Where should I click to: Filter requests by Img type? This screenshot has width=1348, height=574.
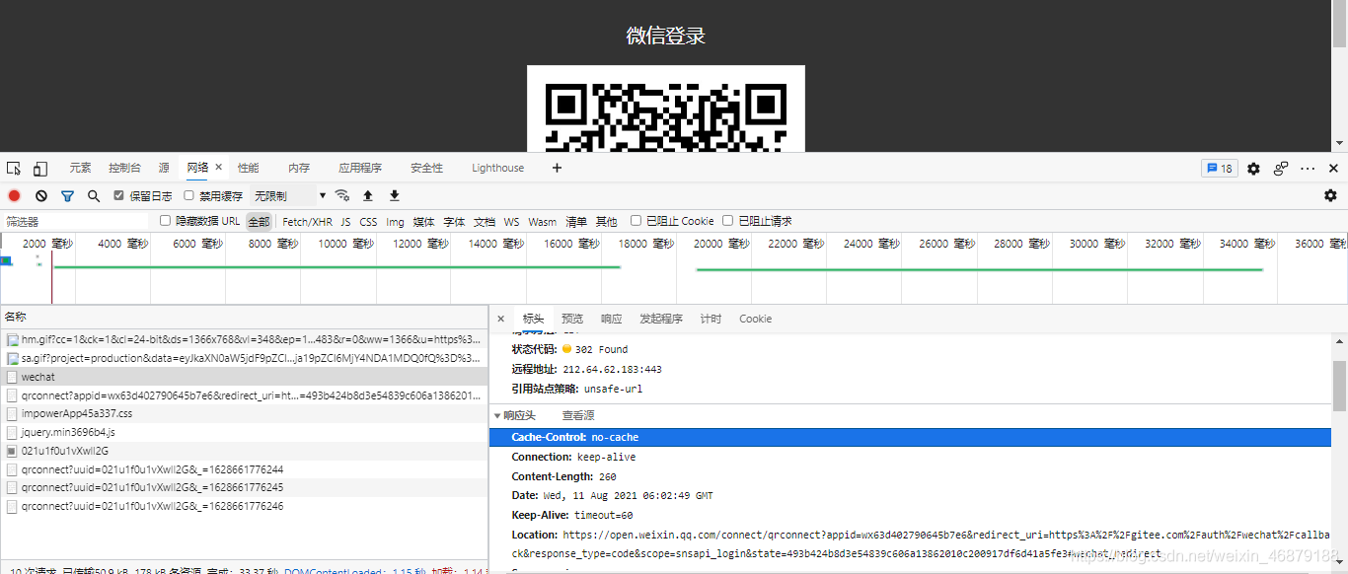(395, 222)
